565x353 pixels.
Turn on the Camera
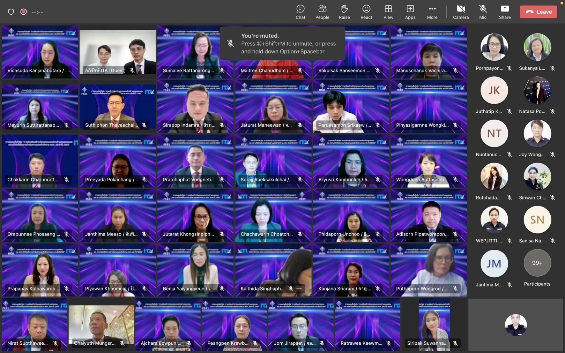[x=461, y=12]
